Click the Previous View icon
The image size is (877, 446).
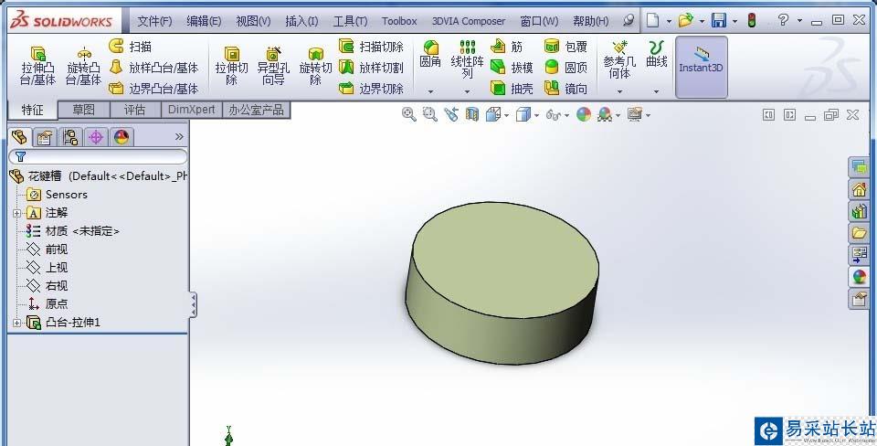450,115
